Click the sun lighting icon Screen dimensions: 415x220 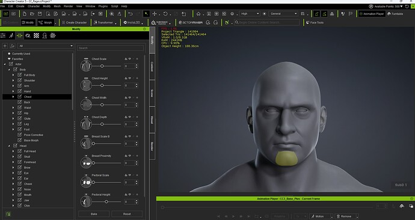265,14
